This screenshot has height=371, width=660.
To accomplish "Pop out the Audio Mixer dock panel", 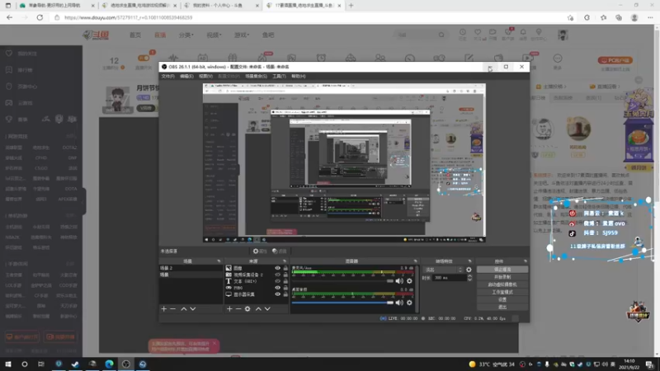I will 416,261.
